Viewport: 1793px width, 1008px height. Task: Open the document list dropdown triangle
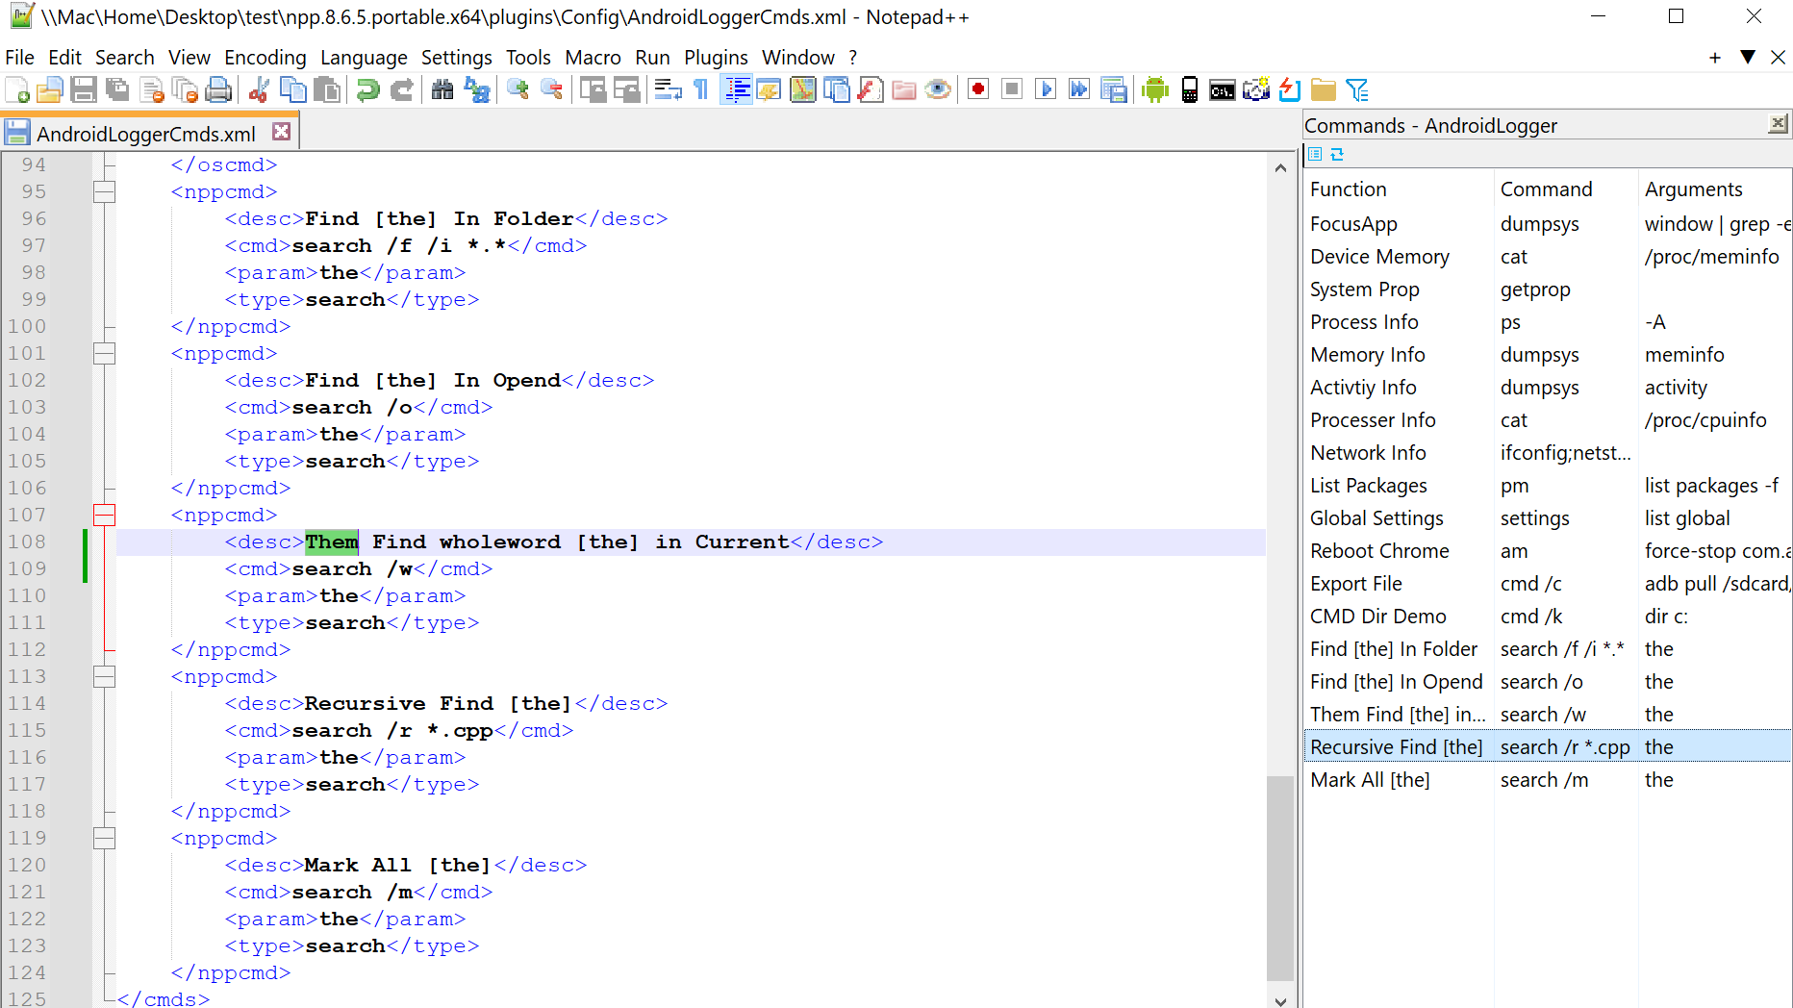coord(1748,58)
